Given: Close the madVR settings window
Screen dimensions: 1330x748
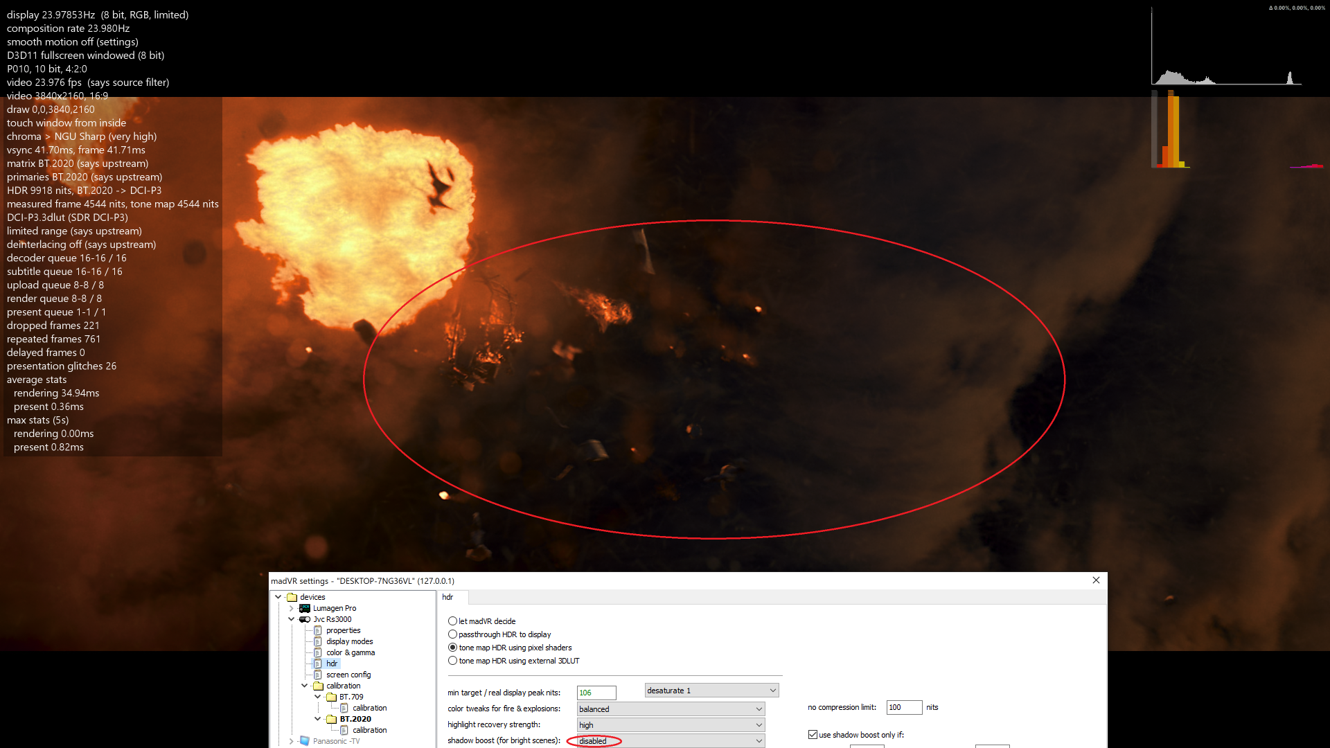Looking at the screenshot, I should 1096,580.
